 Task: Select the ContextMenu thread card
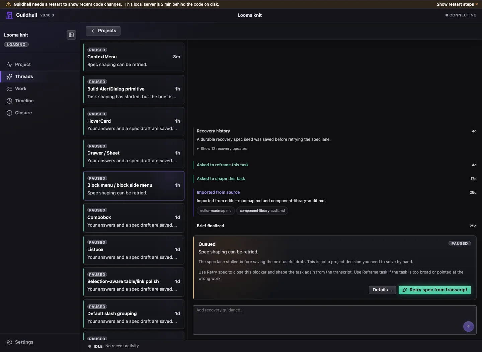point(134,57)
